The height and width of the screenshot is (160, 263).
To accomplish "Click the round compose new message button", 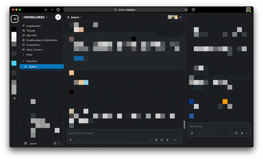I will point(58,17).
